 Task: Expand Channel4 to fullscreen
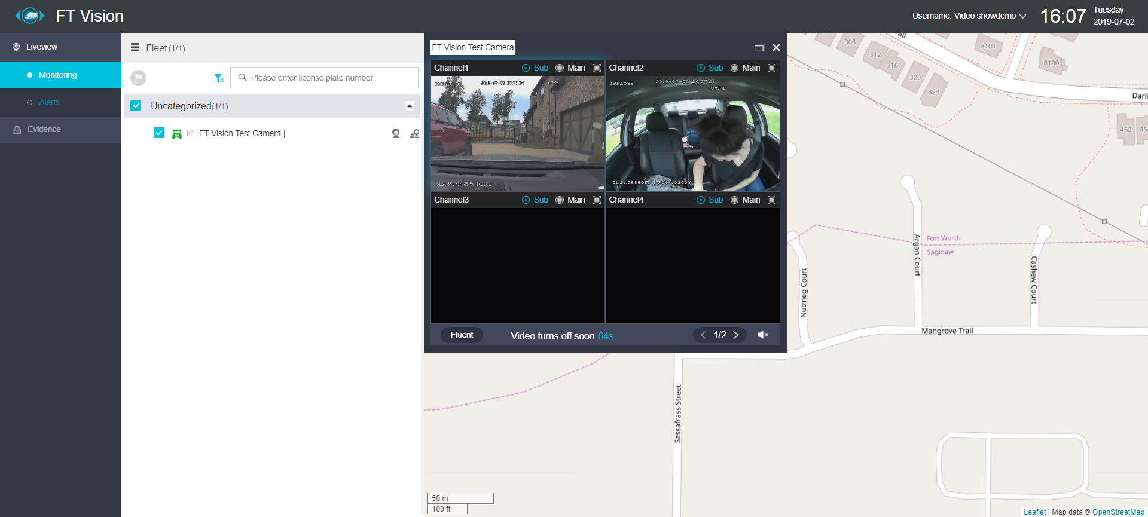point(772,200)
